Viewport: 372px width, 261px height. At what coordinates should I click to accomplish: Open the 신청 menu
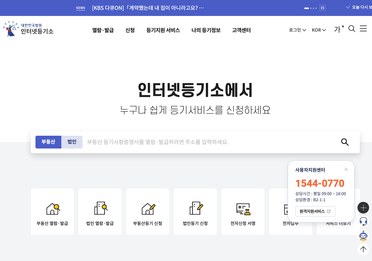click(130, 30)
